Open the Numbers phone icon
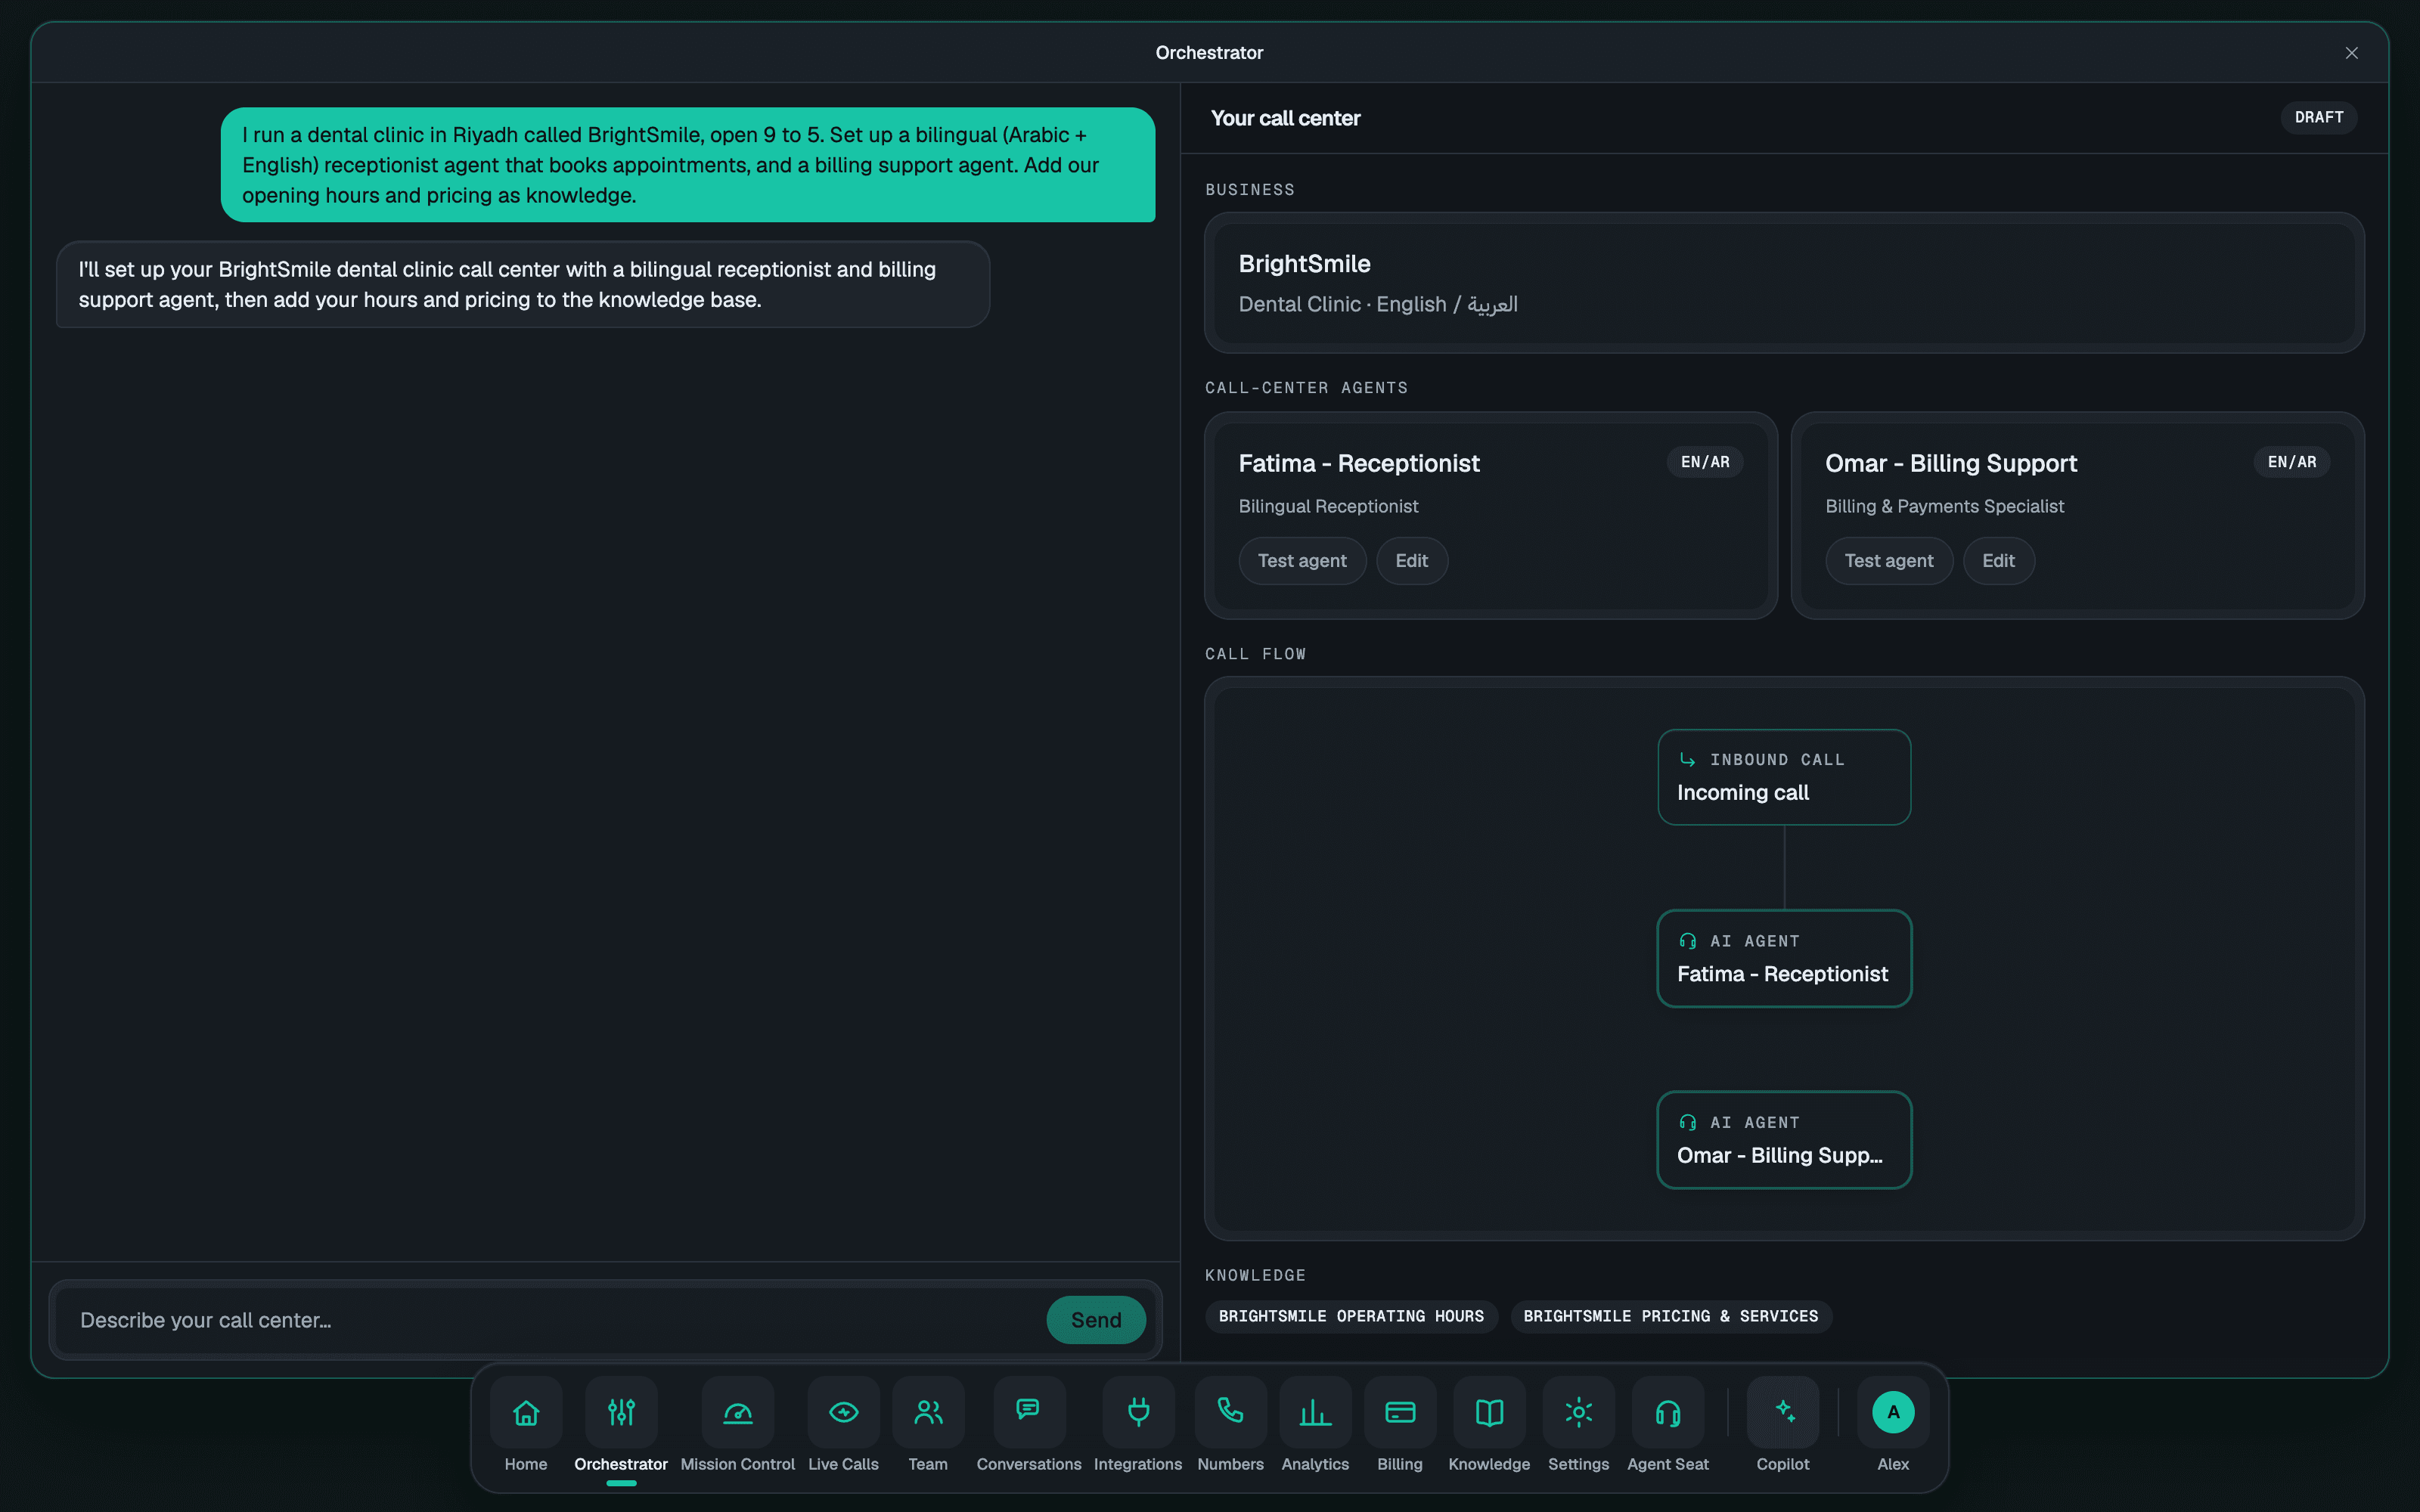Image resolution: width=2420 pixels, height=1512 pixels. pos(1231,1412)
